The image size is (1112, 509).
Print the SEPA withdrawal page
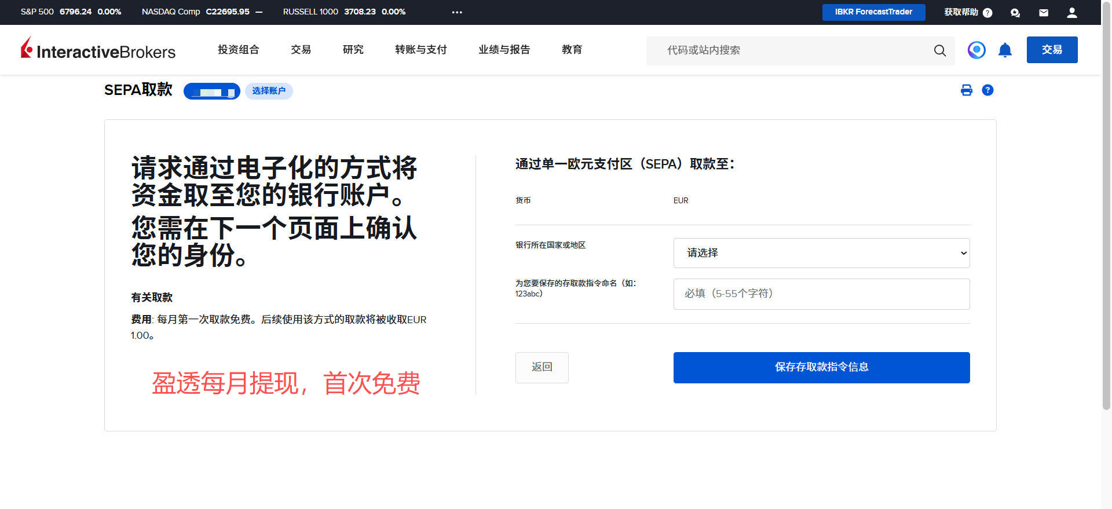click(966, 90)
